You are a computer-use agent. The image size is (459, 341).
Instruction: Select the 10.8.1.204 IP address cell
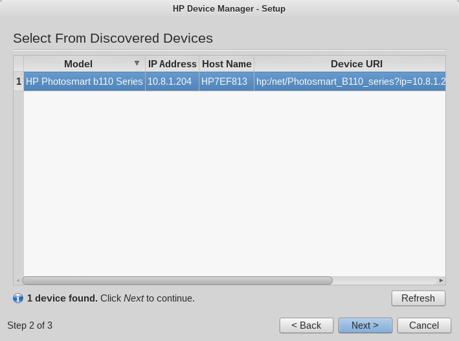172,82
